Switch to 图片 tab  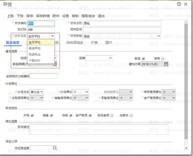[109, 43]
